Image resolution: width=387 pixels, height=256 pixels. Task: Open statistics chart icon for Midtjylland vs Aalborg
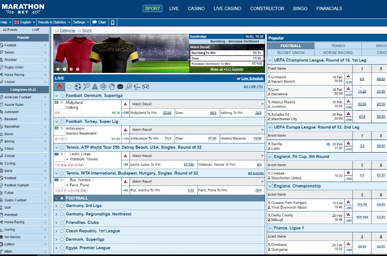point(125,104)
